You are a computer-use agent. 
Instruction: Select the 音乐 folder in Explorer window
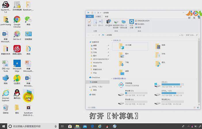(160, 63)
